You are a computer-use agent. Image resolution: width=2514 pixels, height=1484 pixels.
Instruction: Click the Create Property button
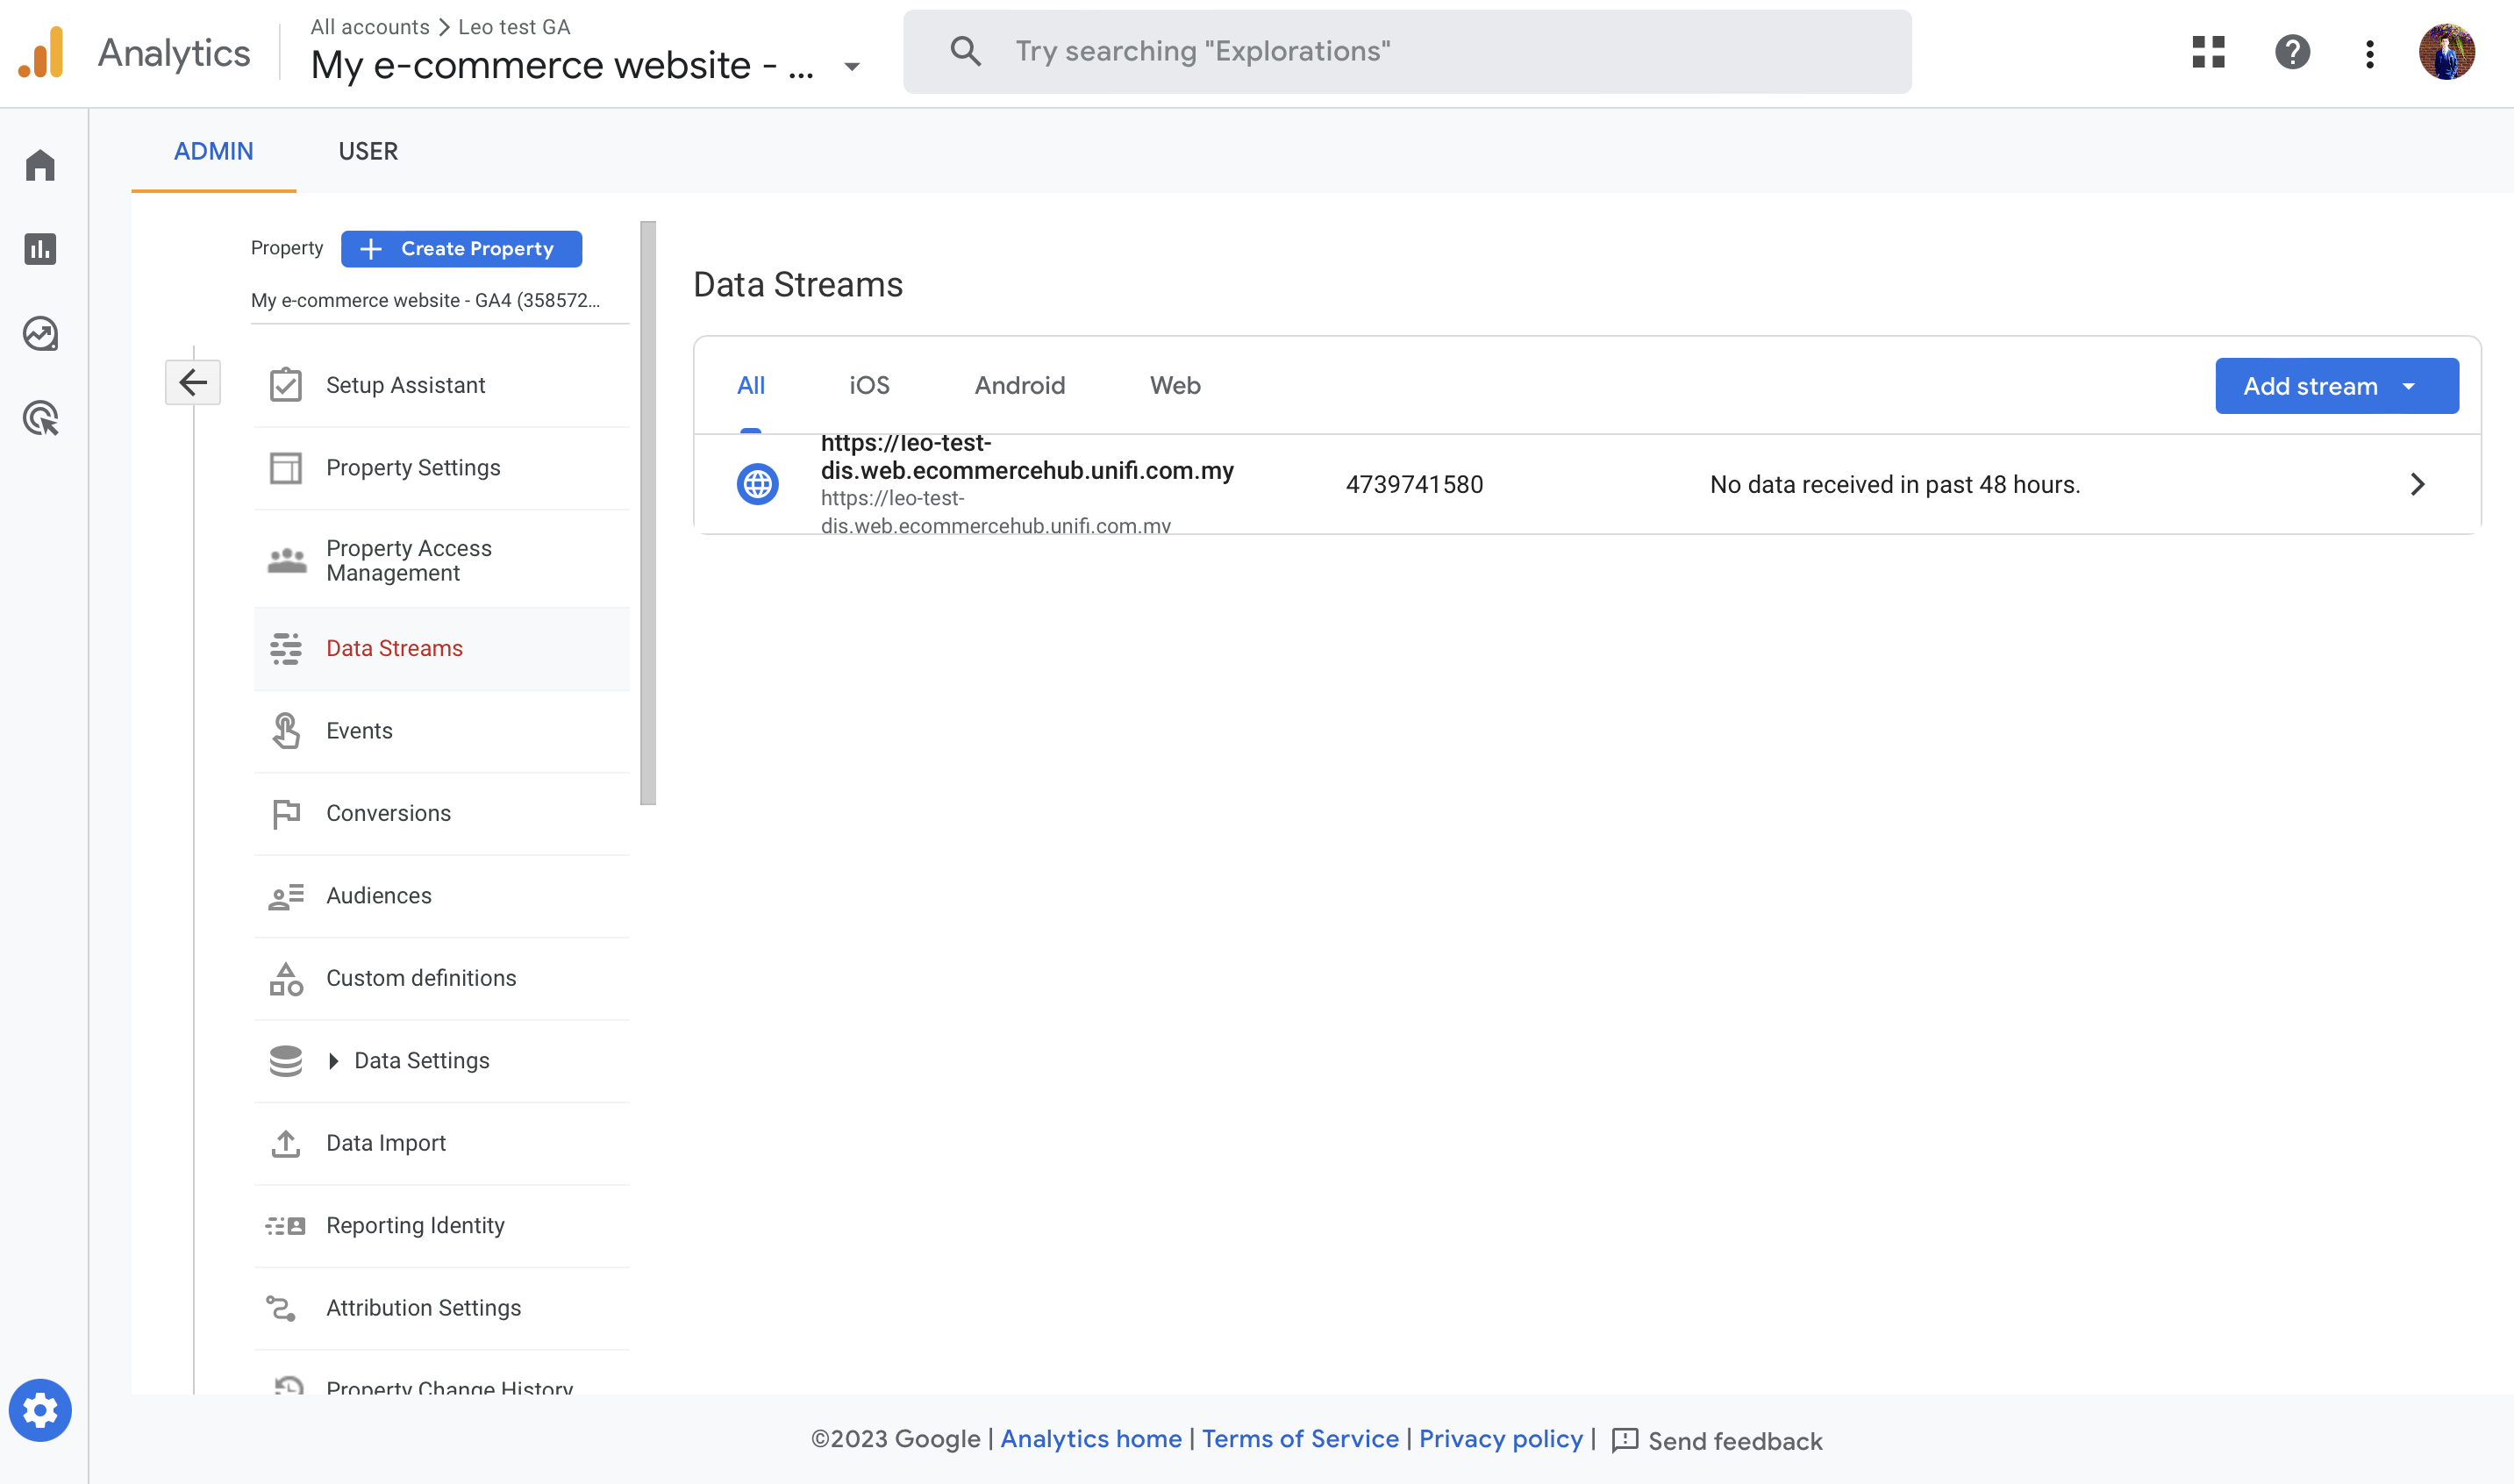(x=461, y=248)
